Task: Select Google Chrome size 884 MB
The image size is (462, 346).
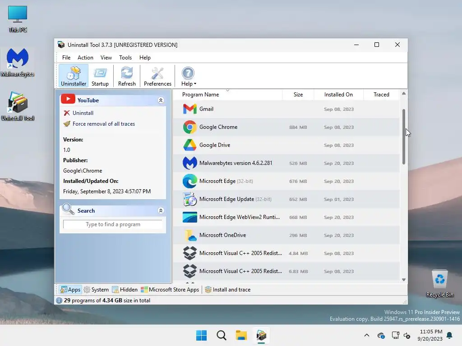Action: click(298, 127)
